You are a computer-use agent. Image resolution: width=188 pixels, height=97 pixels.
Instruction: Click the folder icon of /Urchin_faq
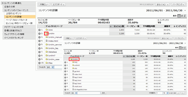[x=47, y=48]
